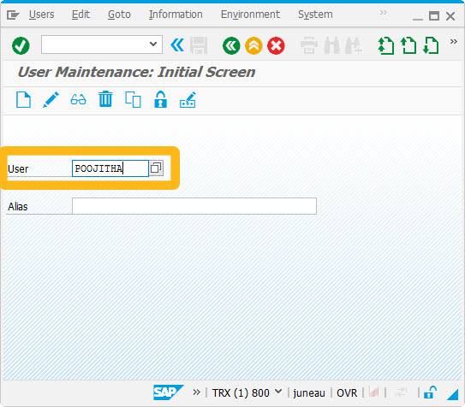Click the Alias input field
The width and height of the screenshot is (465, 407).
194,206
